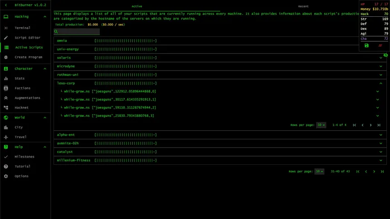Image resolution: width=390 pixels, height=219 pixels.
Task: Go to next page of server list
Action: pyautogui.click(x=374, y=171)
